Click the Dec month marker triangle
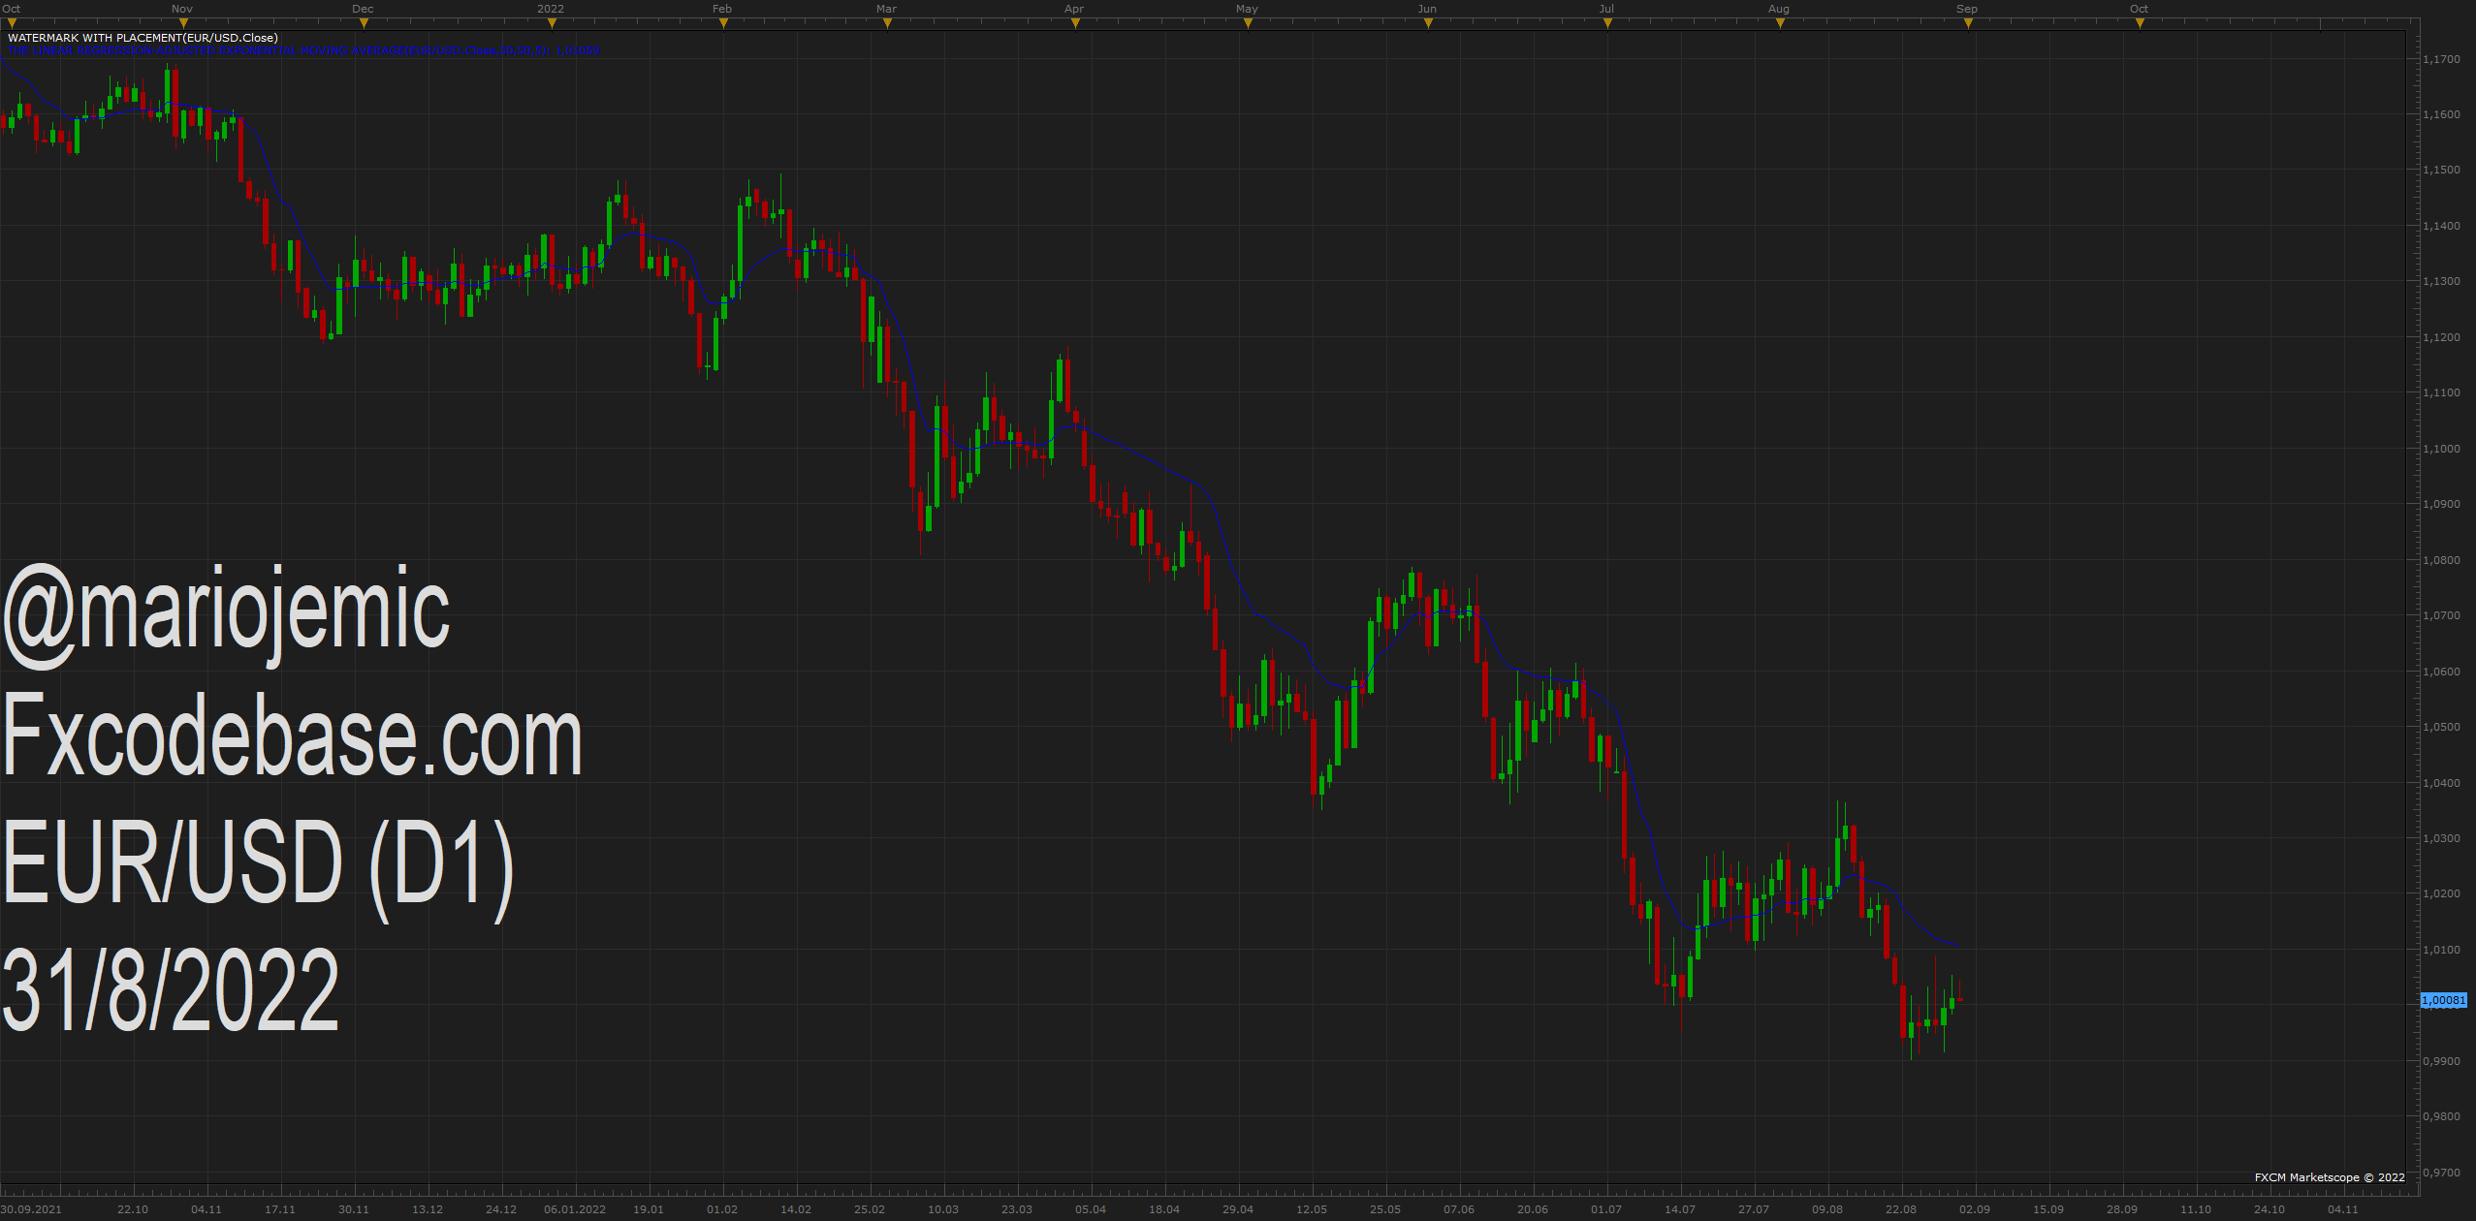Screen dimensions: 2476x1221 [x=365, y=23]
